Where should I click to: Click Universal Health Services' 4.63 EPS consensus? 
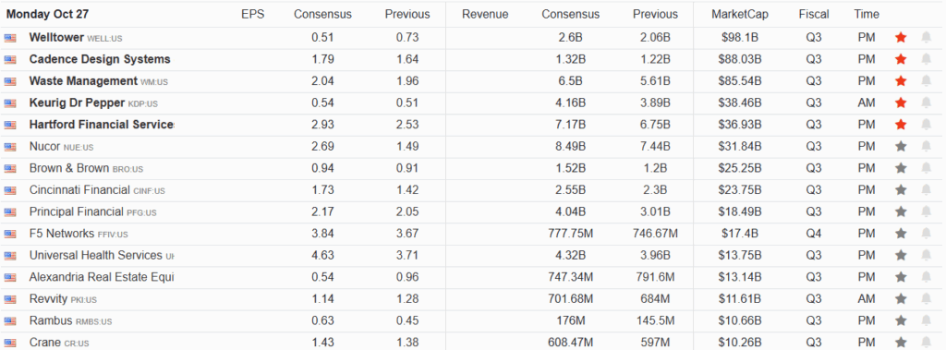[322, 255]
